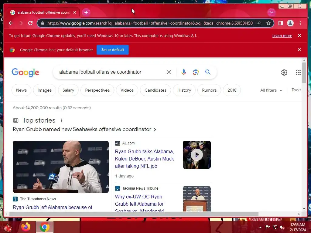Open the Learn more link
Screen dimensions: 311x233
(282, 36)
